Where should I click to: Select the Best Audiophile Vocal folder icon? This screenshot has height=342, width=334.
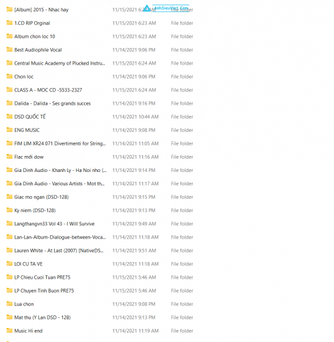tap(9, 49)
